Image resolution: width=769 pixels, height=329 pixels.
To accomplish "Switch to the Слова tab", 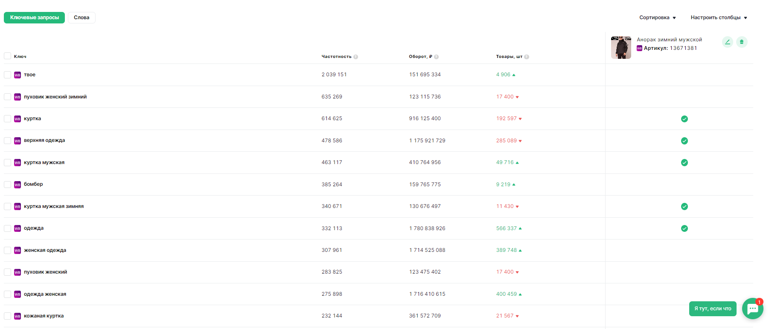I will 82,17.
